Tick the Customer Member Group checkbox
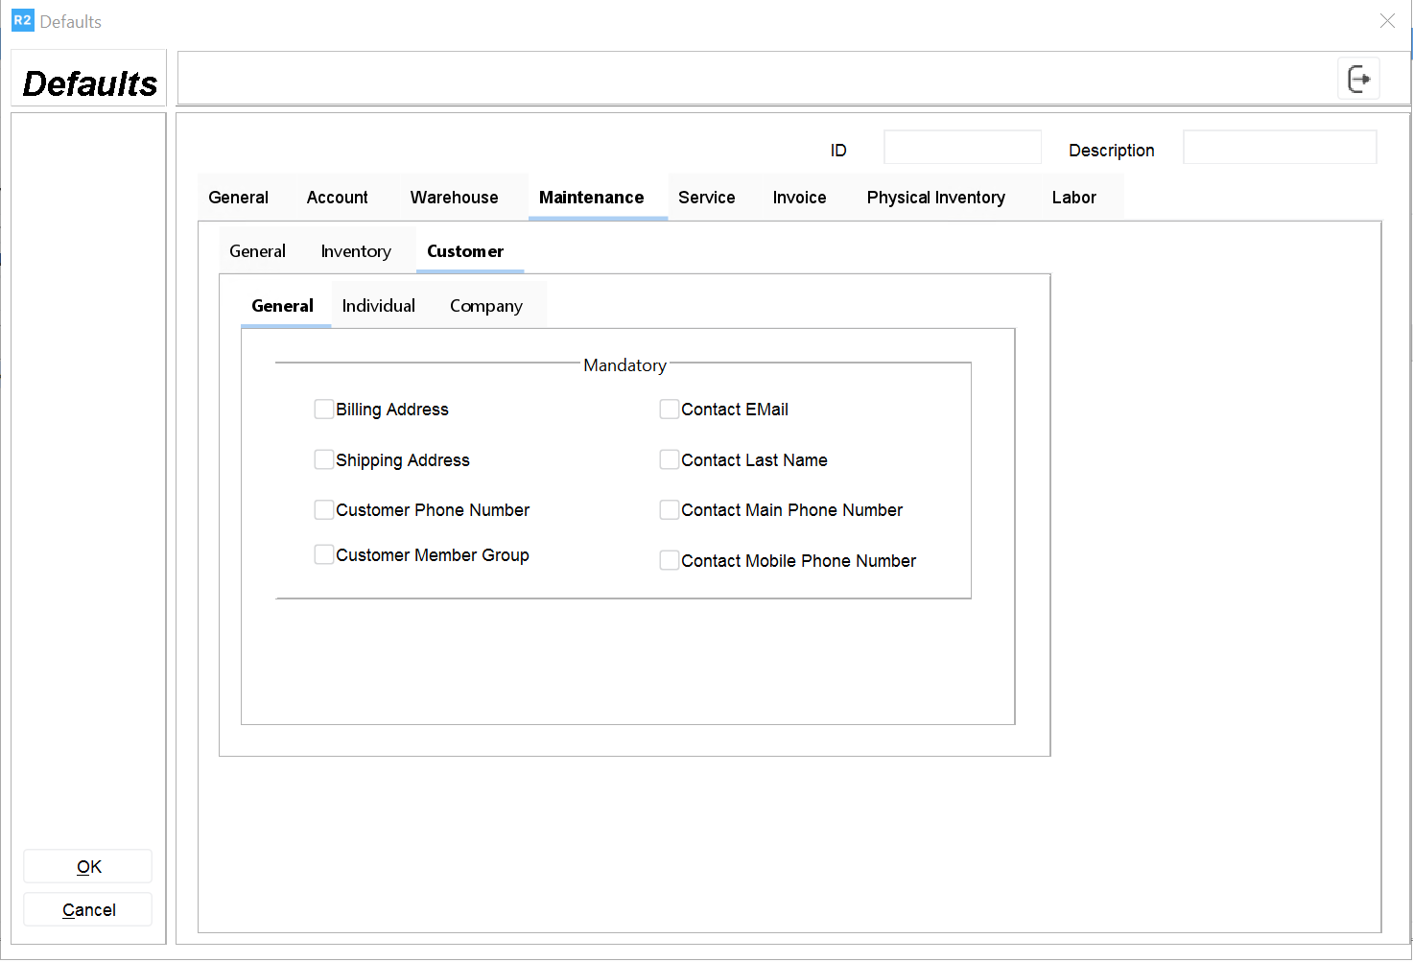Screen dimensions: 1413x962 click(324, 555)
